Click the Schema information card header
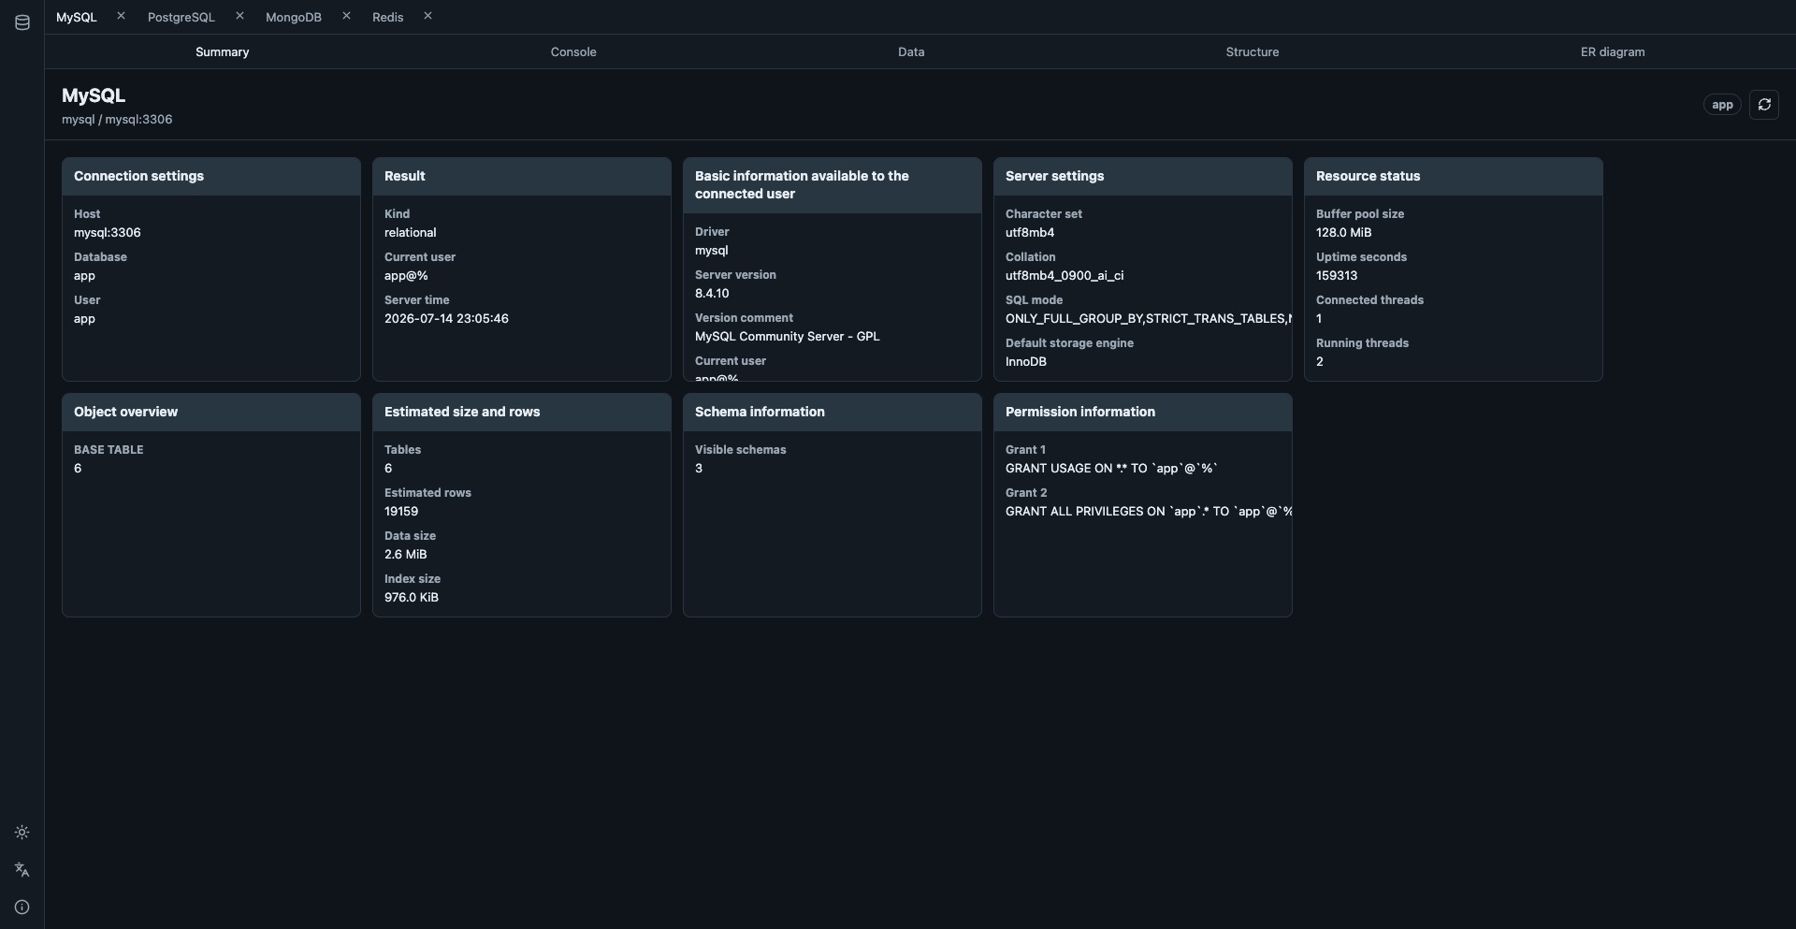Image resolution: width=1796 pixels, height=929 pixels. point(833,412)
